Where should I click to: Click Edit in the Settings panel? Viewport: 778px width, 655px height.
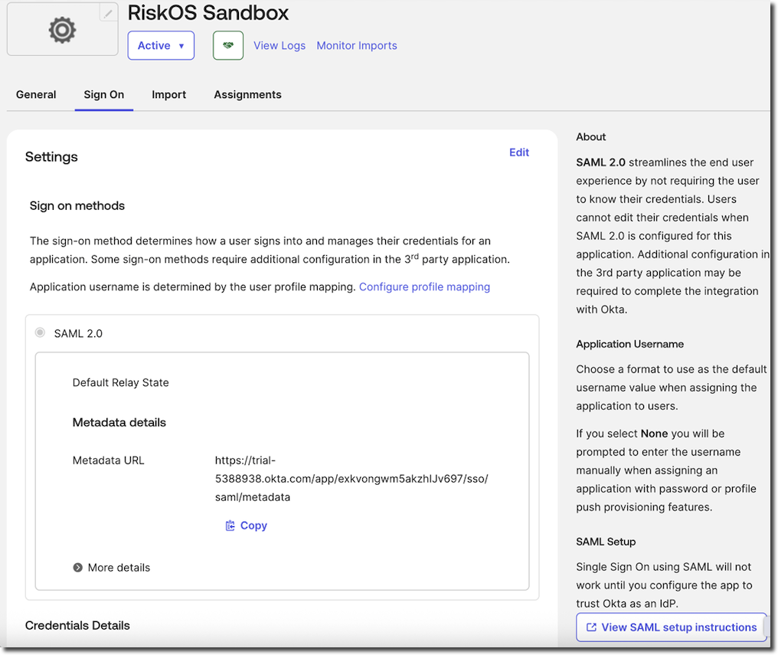pyautogui.click(x=519, y=152)
